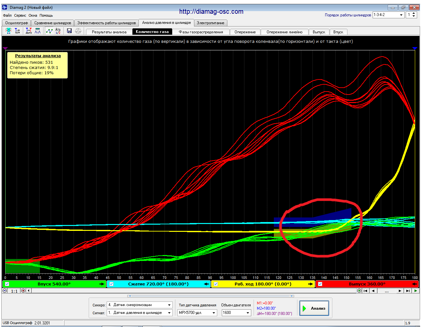Click the floppy disk save icon
The width and height of the screenshot is (424, 327).
(69, 31)
